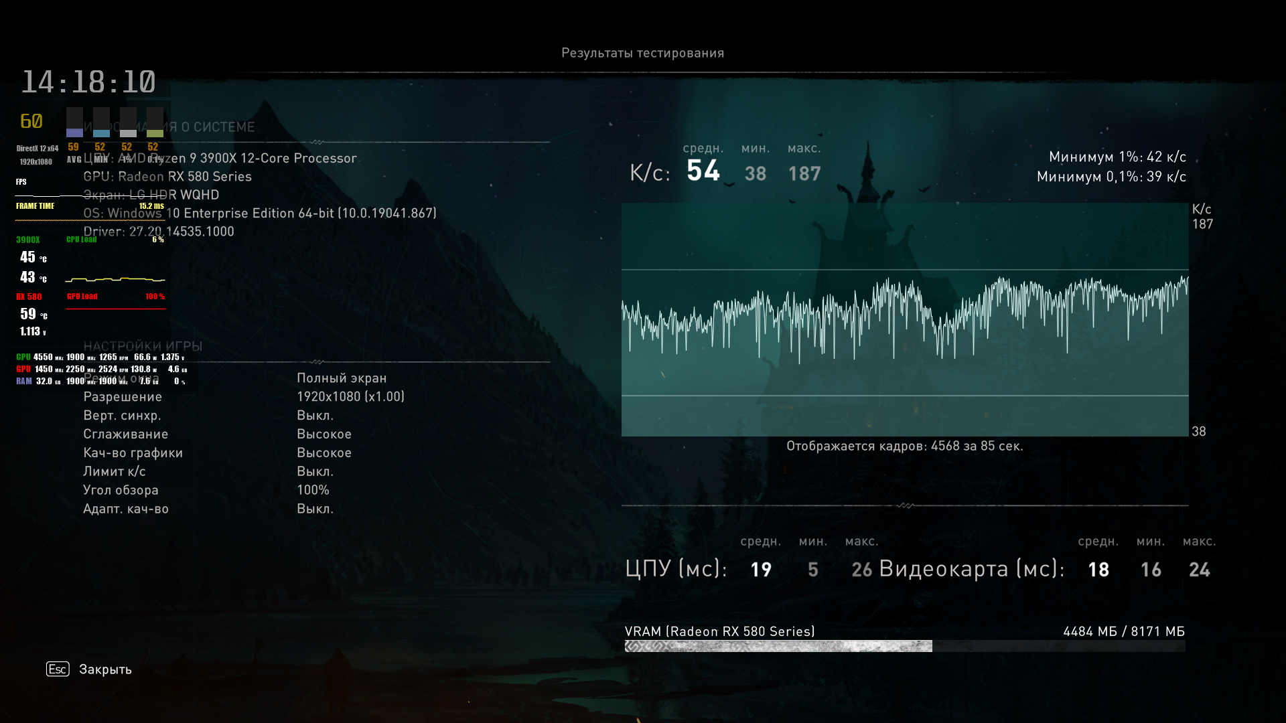The width and height of the screenshot is (1286, 723).
Task: Click the Сглаживание Высокое value
Action: click(324, 434)
